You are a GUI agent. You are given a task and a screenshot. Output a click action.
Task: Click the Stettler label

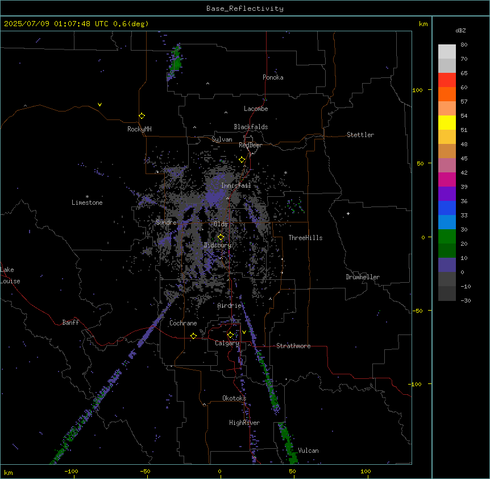[360, 135]
